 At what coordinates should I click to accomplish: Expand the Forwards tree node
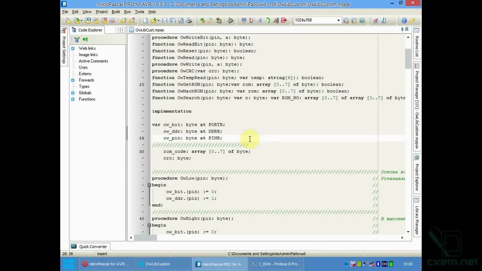point(73,80)
